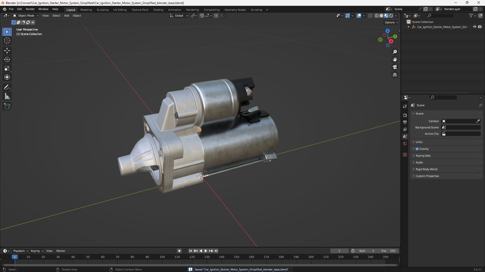
Task: Enable auto keying record button
Action: coord(179,251)
